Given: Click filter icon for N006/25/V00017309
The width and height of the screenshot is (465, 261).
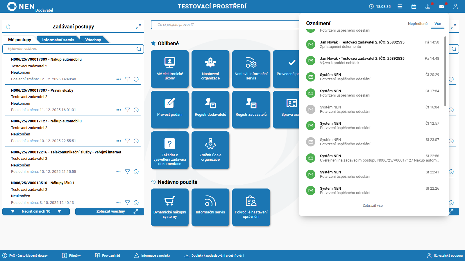Looking at the screenshot, I should tap(127, 79).
